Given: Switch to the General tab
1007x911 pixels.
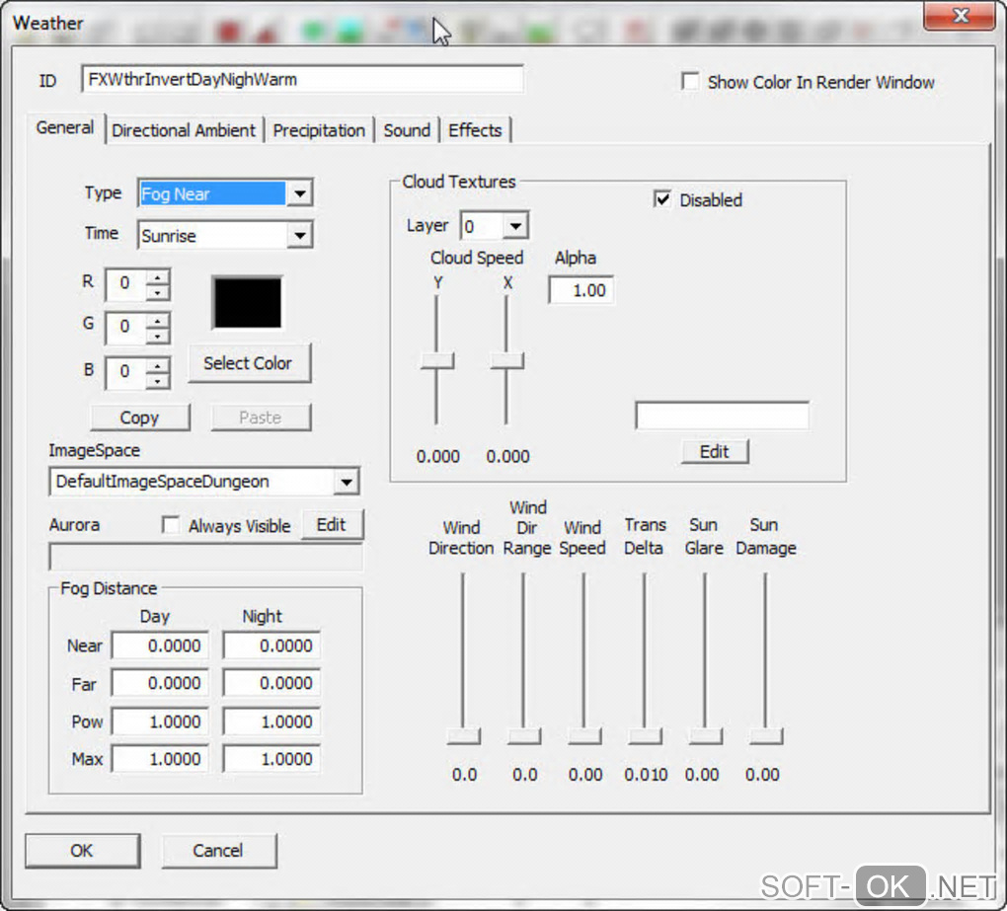Looking at the screenshot, I should [65, 127].
